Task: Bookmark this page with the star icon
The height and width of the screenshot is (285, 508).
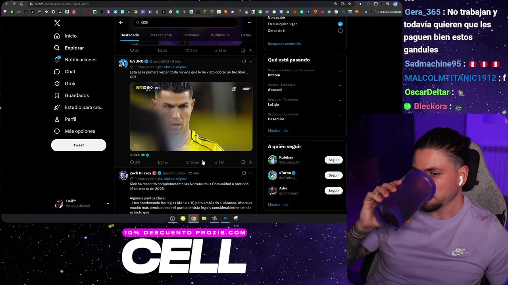Action: click(349, 4)
